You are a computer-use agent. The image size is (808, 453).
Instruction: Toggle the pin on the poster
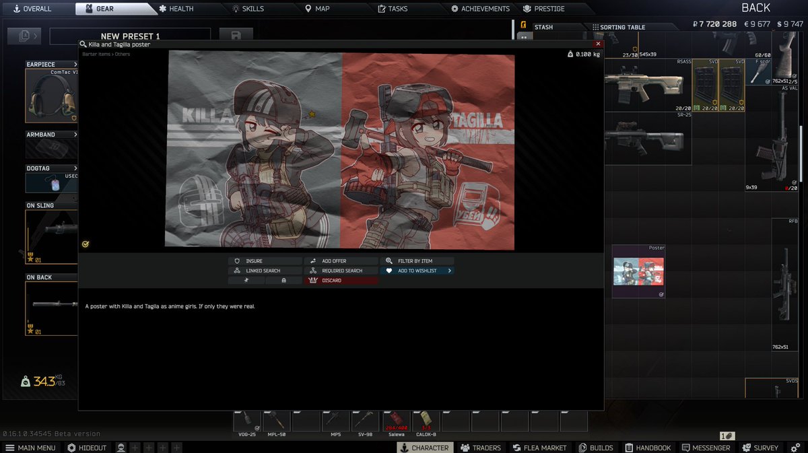pyautogui.click(x=247, y=280)
